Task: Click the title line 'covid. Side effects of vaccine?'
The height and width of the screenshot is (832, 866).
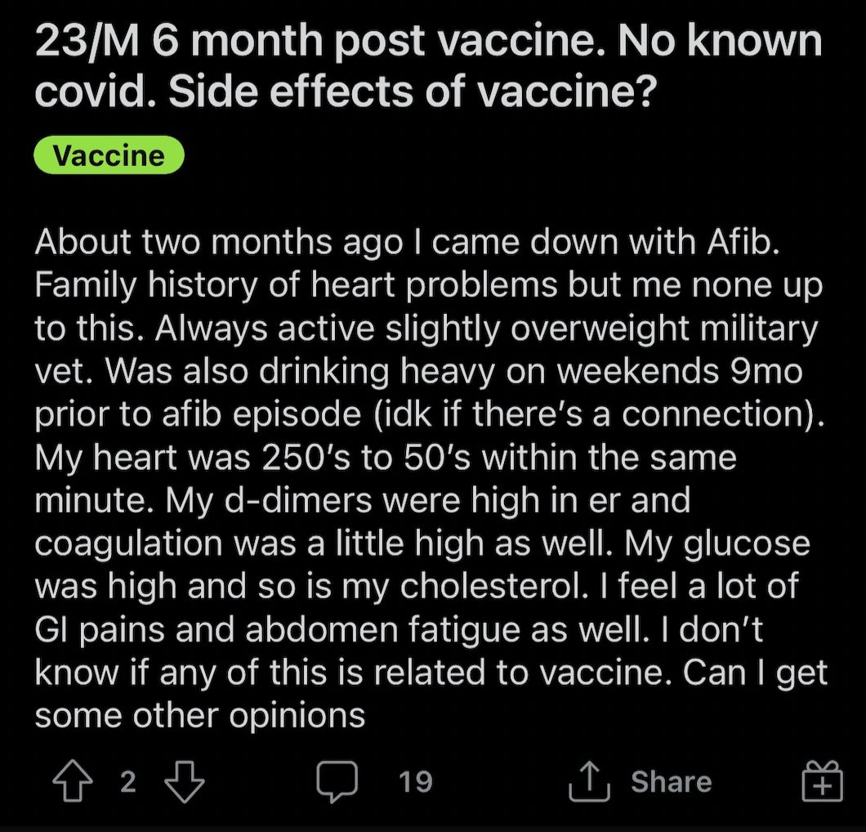Action: (x=346, y=92)
